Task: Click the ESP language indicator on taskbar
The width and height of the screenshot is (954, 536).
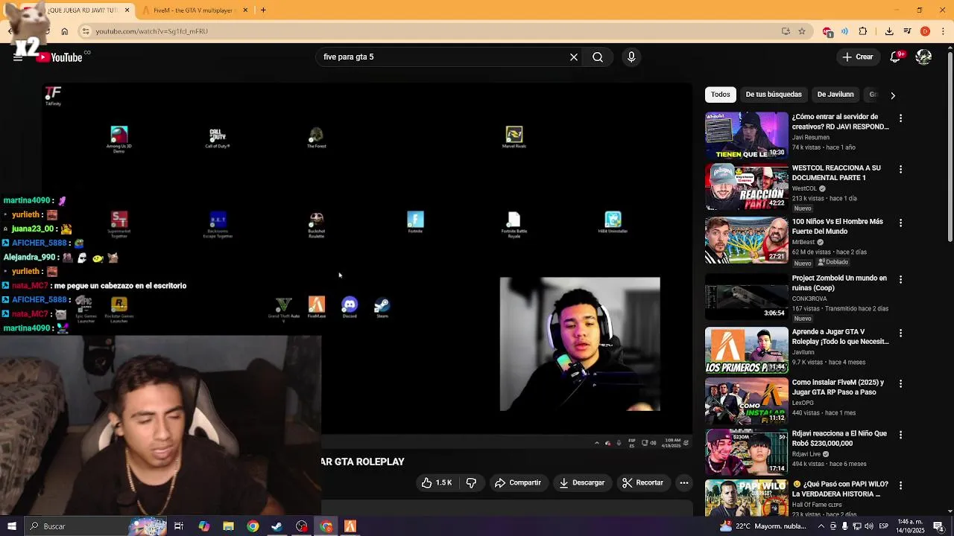Action: [883, 526]
